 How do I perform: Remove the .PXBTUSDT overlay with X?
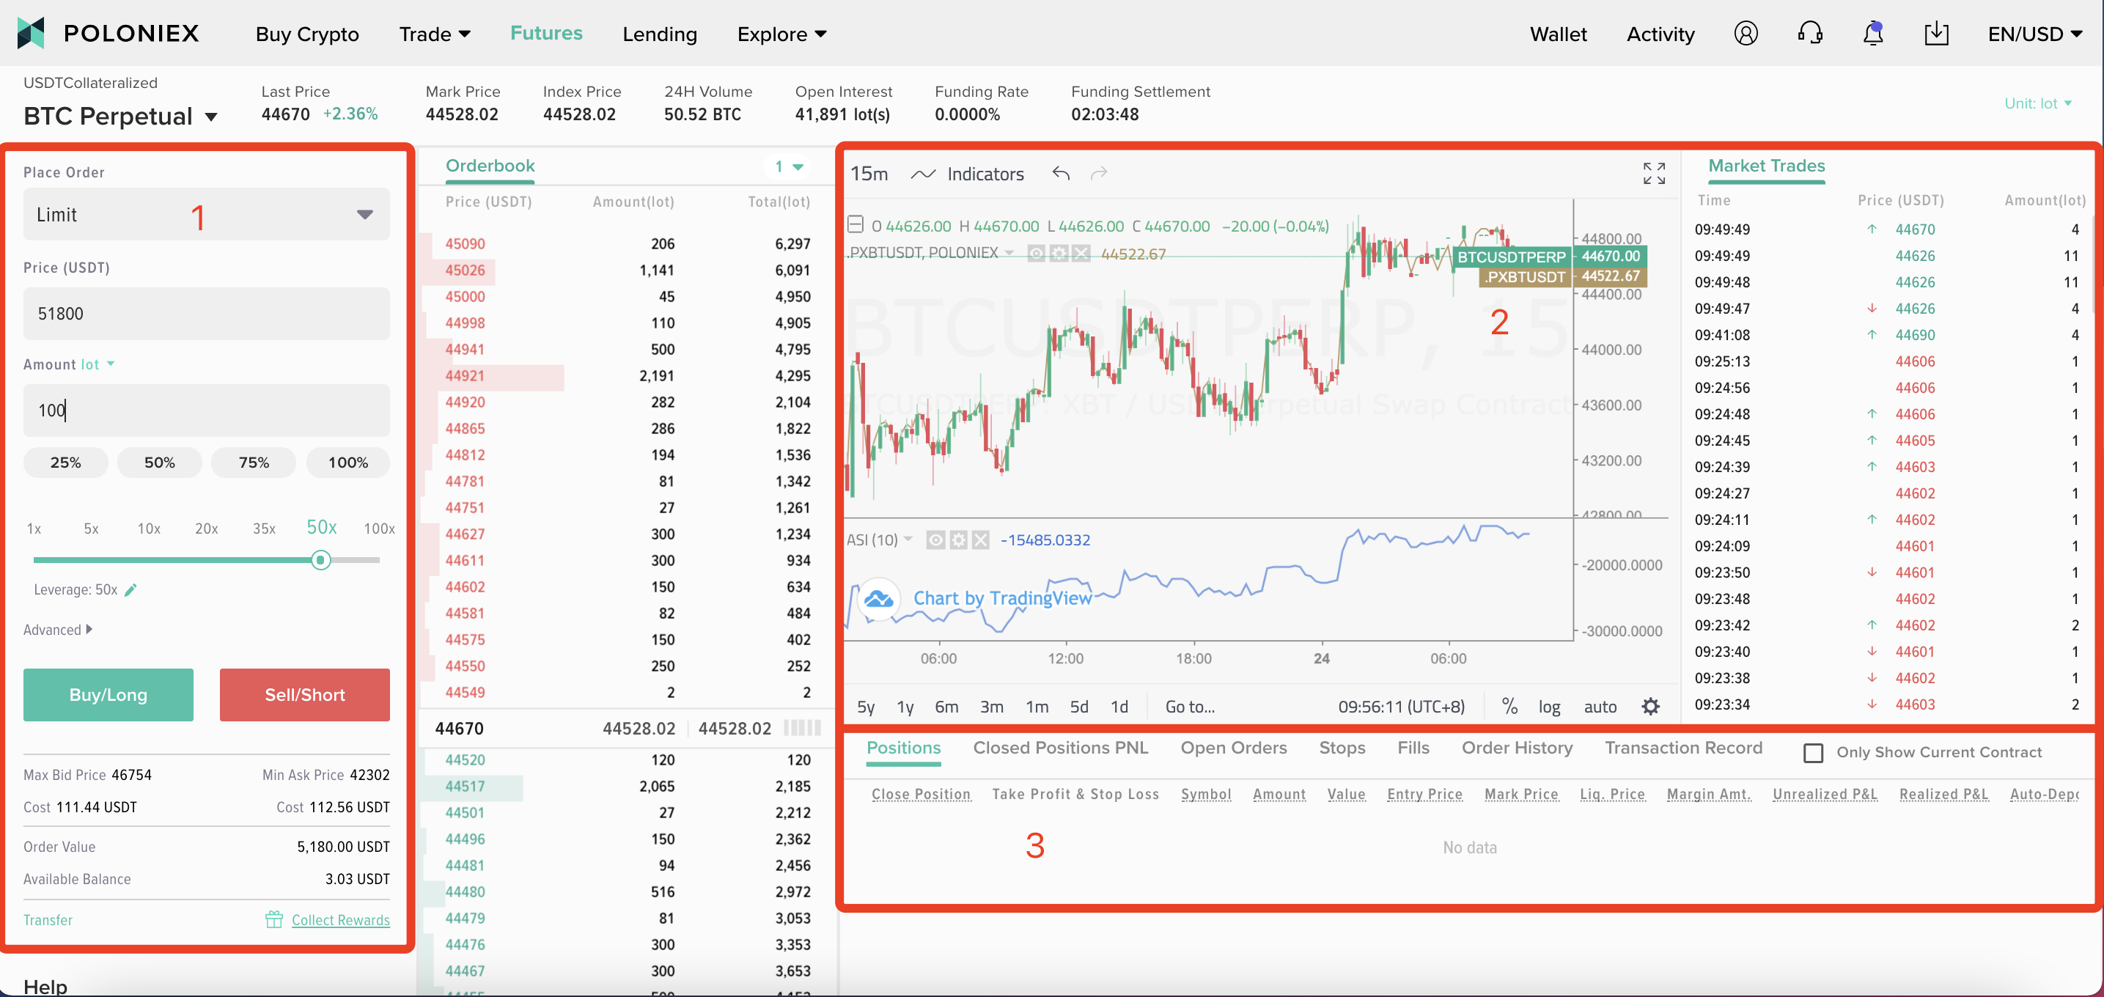(1081, 254)
